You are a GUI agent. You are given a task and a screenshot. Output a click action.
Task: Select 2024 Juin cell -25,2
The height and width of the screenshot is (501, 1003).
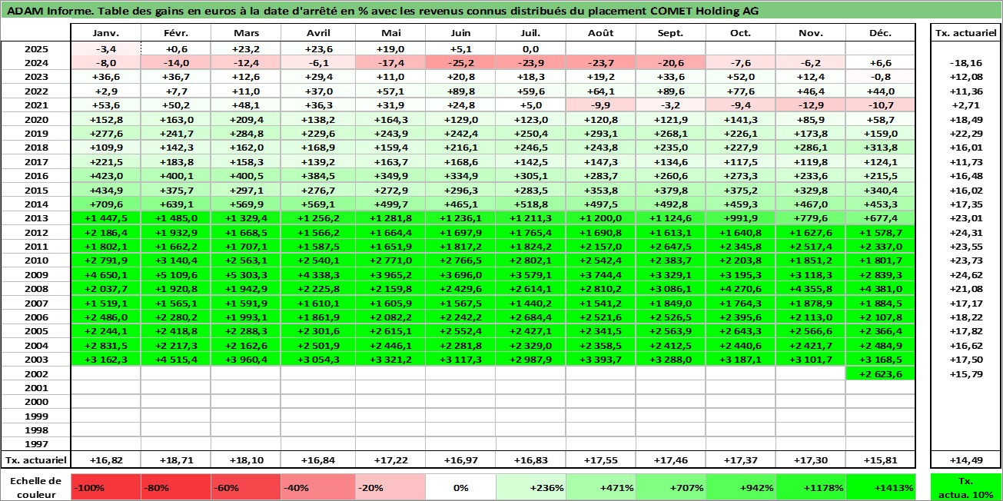460,63
